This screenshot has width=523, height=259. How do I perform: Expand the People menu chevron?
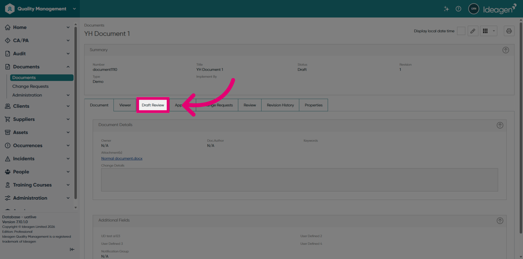tap(68, 172)
